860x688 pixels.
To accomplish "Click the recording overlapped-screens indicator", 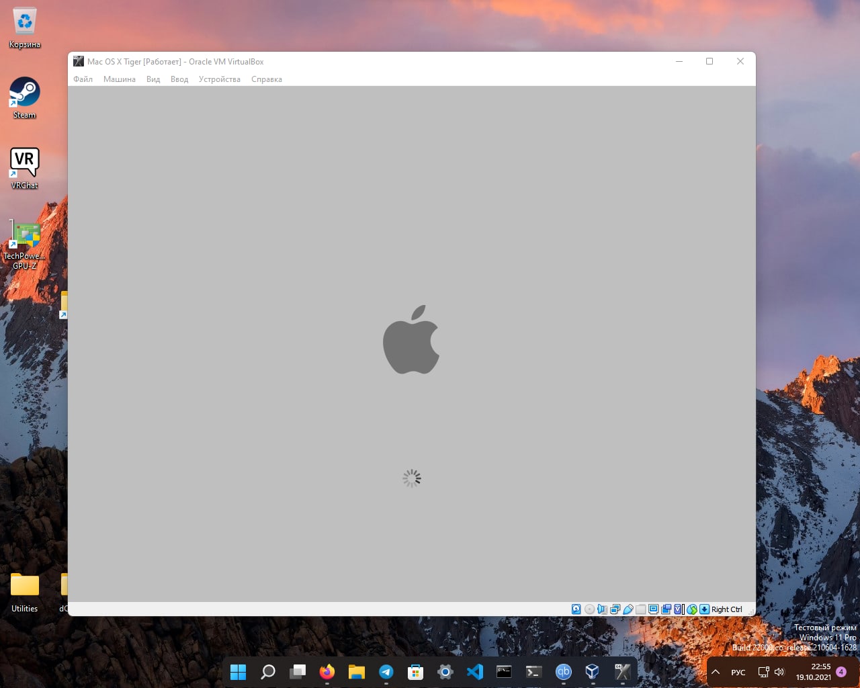I will [666, 609].
